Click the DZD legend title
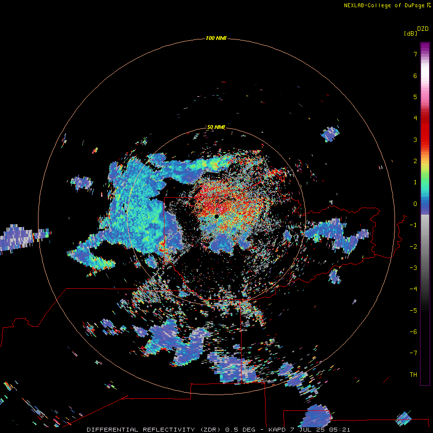 (x=423, y=29)
